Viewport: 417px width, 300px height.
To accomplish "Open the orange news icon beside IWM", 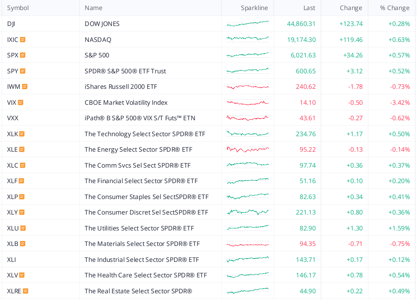I will [25, 86].
